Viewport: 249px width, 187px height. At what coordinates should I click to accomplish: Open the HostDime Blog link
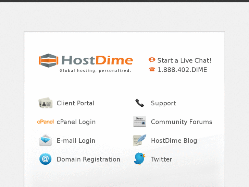click(x=174, y=141)
